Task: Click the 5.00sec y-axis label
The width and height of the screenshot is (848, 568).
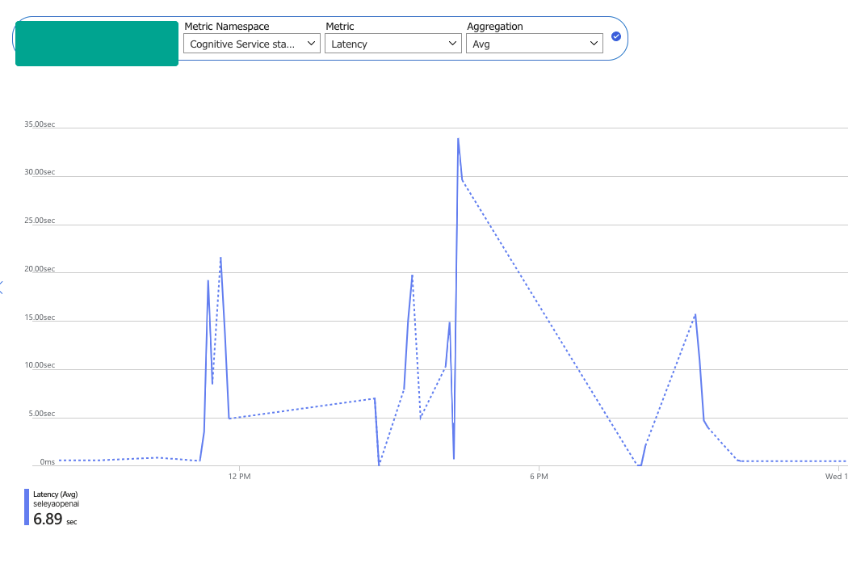Action: pyautogui.click(x=42, y=414)
